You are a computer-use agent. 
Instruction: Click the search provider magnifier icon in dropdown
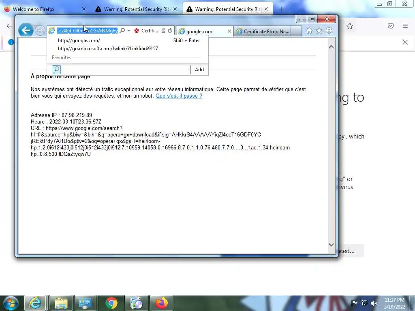(x=56, y=70)
